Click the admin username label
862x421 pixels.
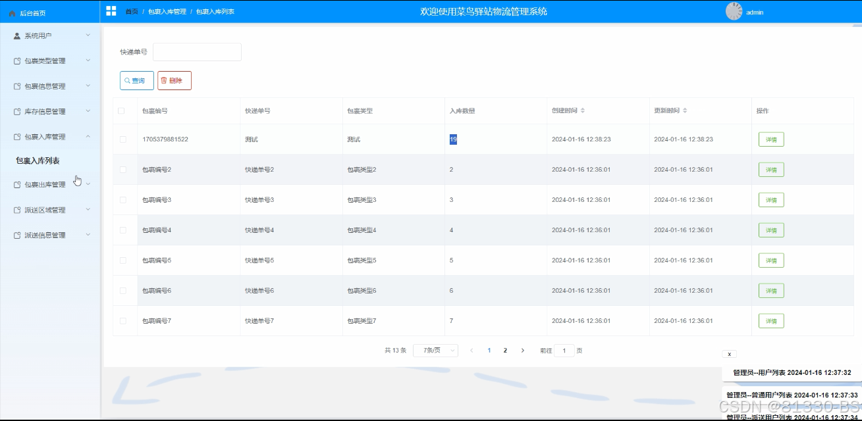[x=755, y=12]
